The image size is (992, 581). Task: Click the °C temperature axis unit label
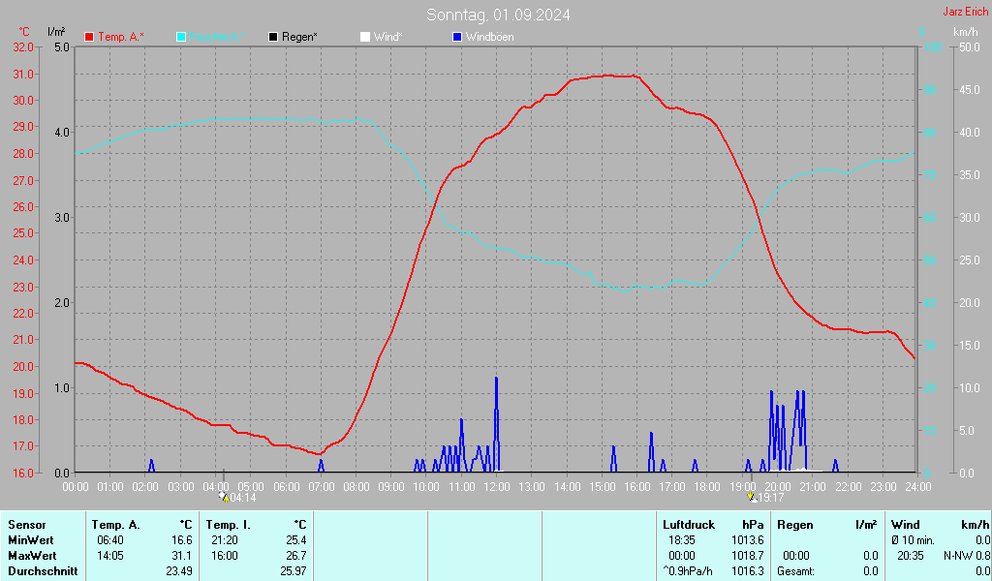tap(24, 32)
